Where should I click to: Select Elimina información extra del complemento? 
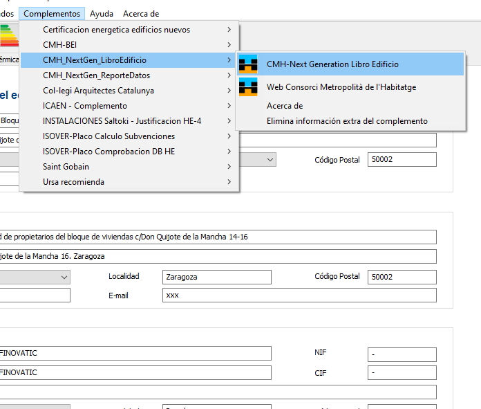pos(347,121)
